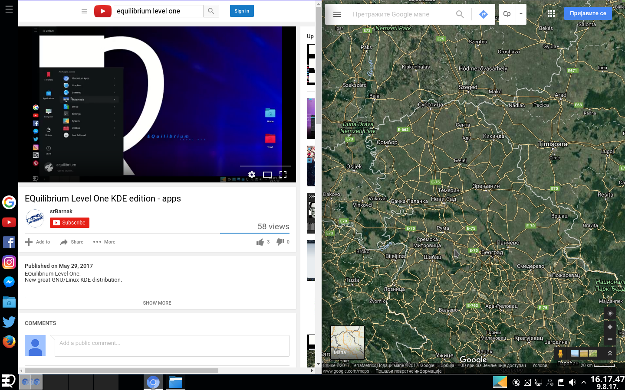Search Google Maps with magnifier
The height and width of the screenshot is (390, 625).
click(460, 14)
